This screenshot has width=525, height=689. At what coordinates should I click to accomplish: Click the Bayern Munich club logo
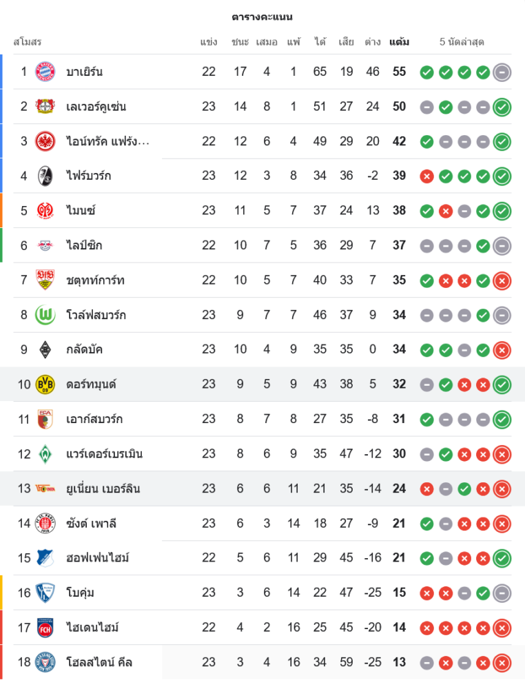tap(45, 72)
